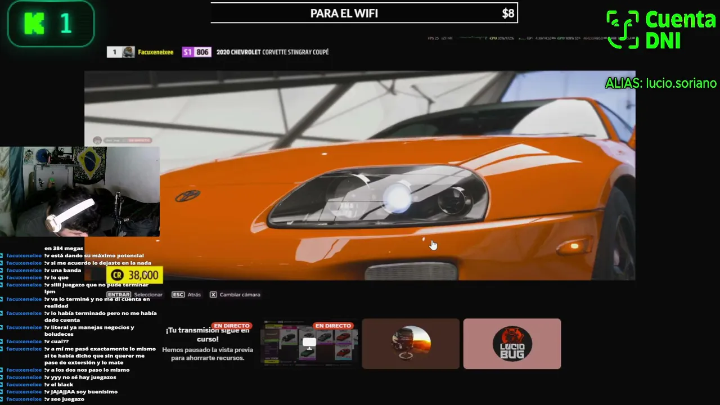This screenshot has width=720, height=405.
Task: Click chat message '!v una banda'
Action: [63, 270]
